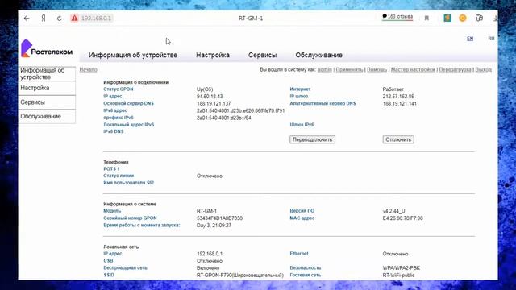The height and width of the screenshot is (290, 516).
Task: Click the Применить link
Action: tap(349, 70)
